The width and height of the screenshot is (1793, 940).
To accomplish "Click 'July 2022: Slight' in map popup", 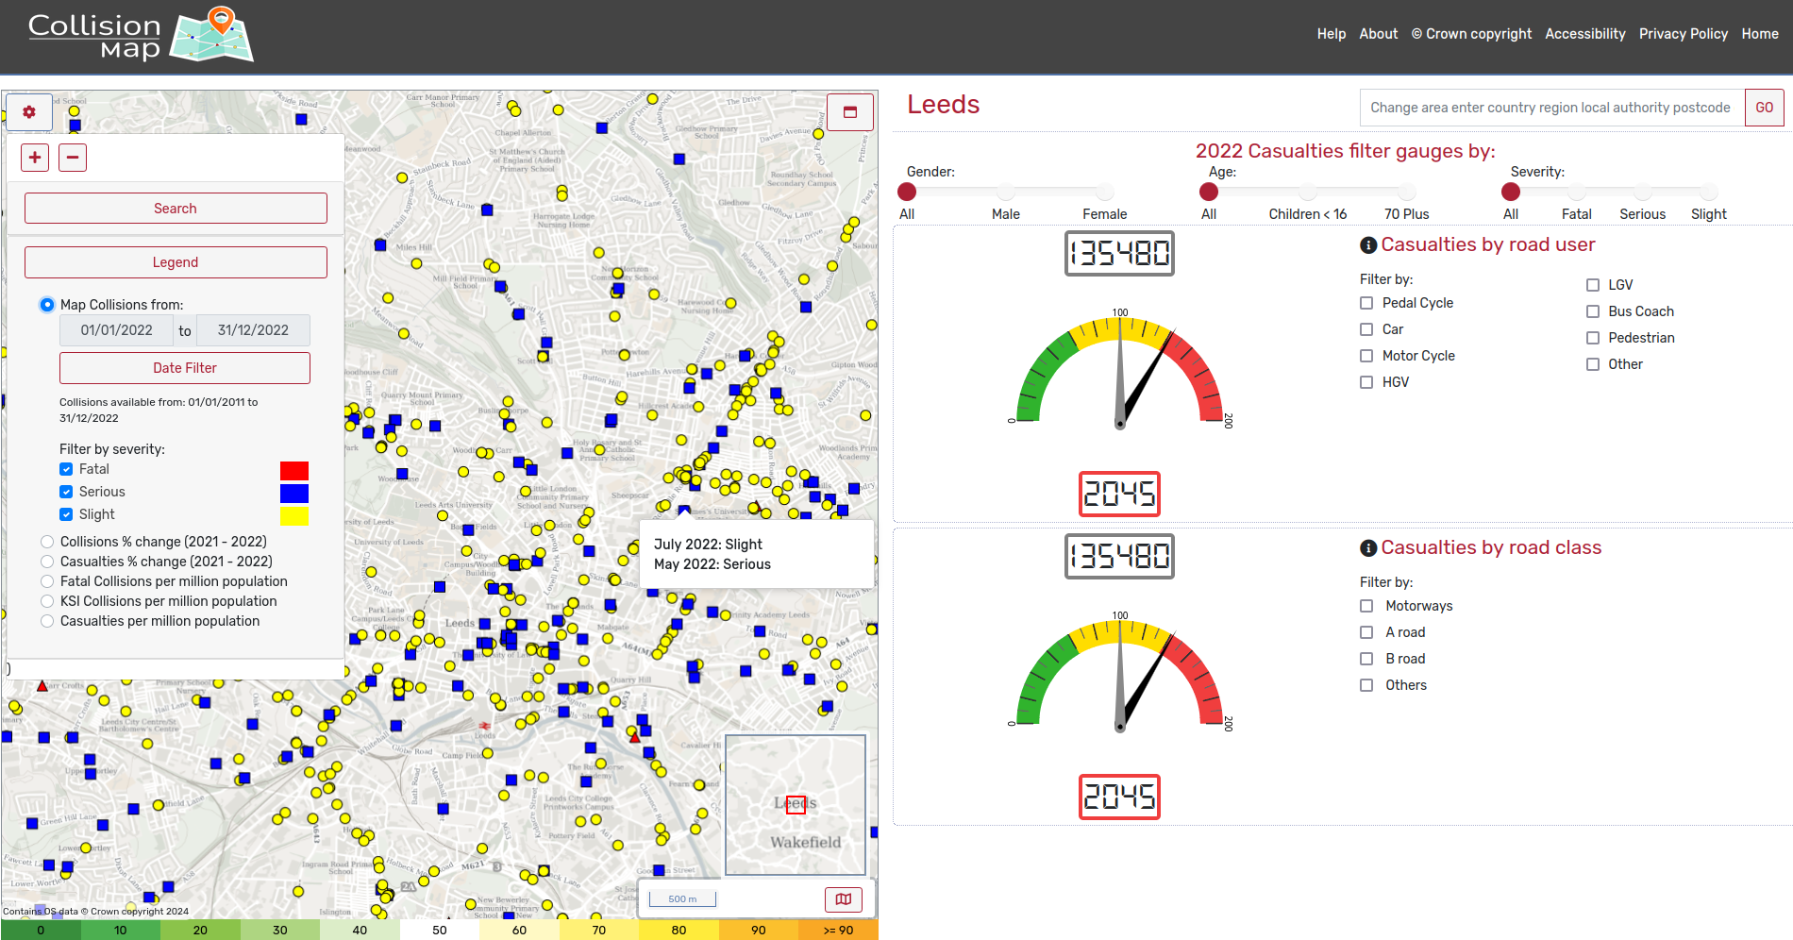I will [708, 545].
